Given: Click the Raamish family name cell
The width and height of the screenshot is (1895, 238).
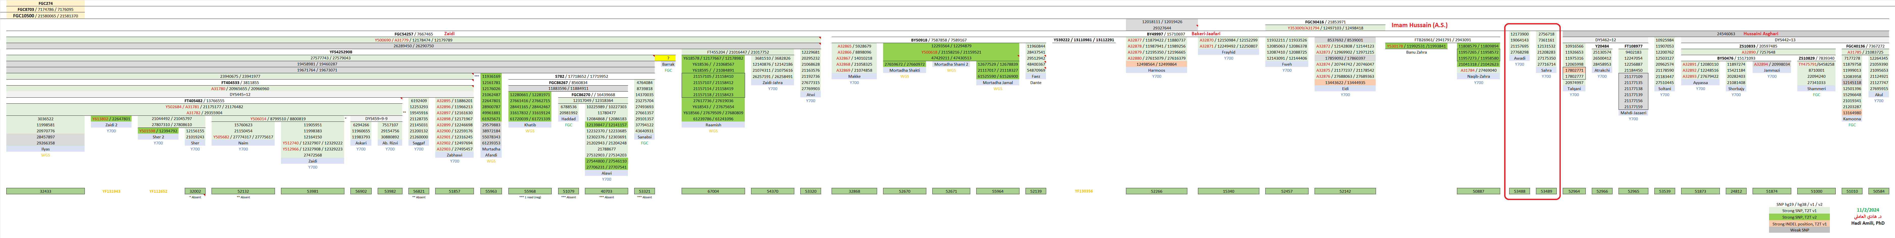Looking at the screenshot, I should point(713,125).
